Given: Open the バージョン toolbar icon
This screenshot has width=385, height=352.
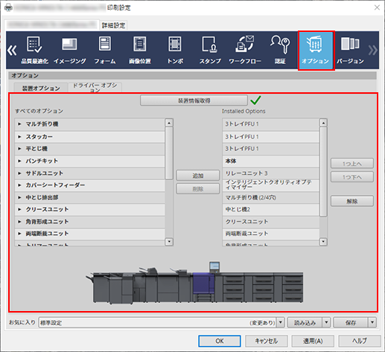Looking at the screenshot, I should pos(350,50).
